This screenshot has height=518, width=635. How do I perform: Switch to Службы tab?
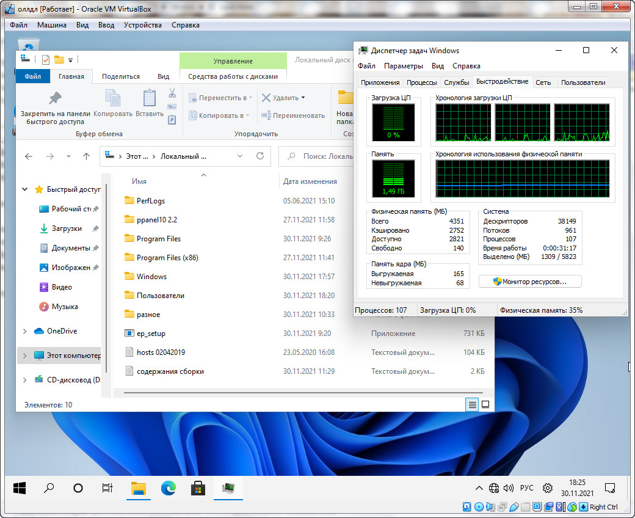457,82
